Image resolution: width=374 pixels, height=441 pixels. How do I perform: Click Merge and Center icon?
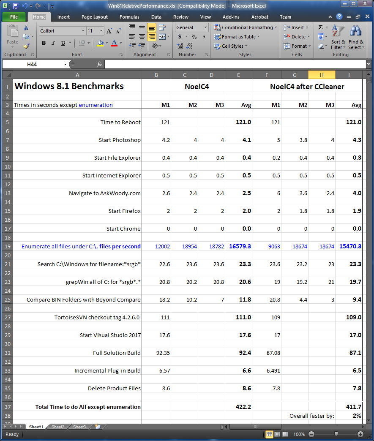(162, 37)
